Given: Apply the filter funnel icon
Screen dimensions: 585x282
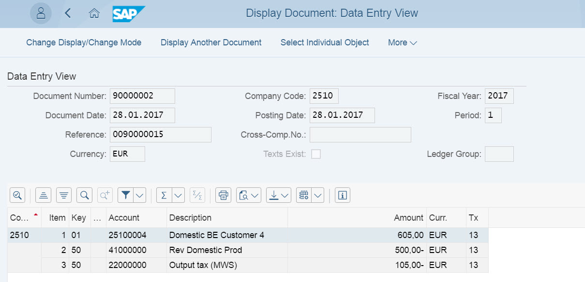Looking at the screenshot, I should pyautogui.click(x=126, y=195).
